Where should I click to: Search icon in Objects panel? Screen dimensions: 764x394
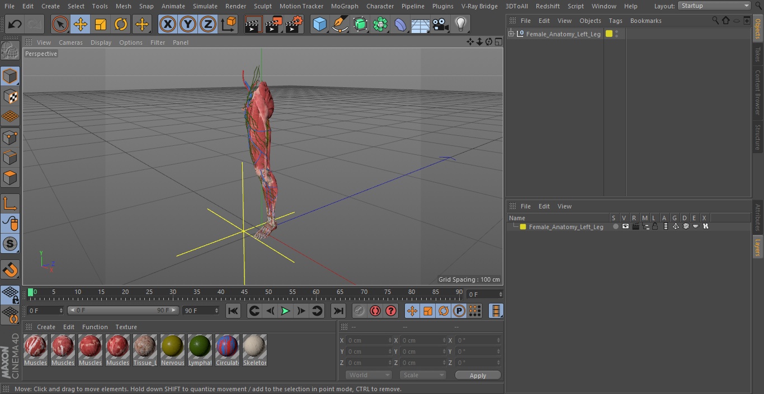(x=715, y=20)
